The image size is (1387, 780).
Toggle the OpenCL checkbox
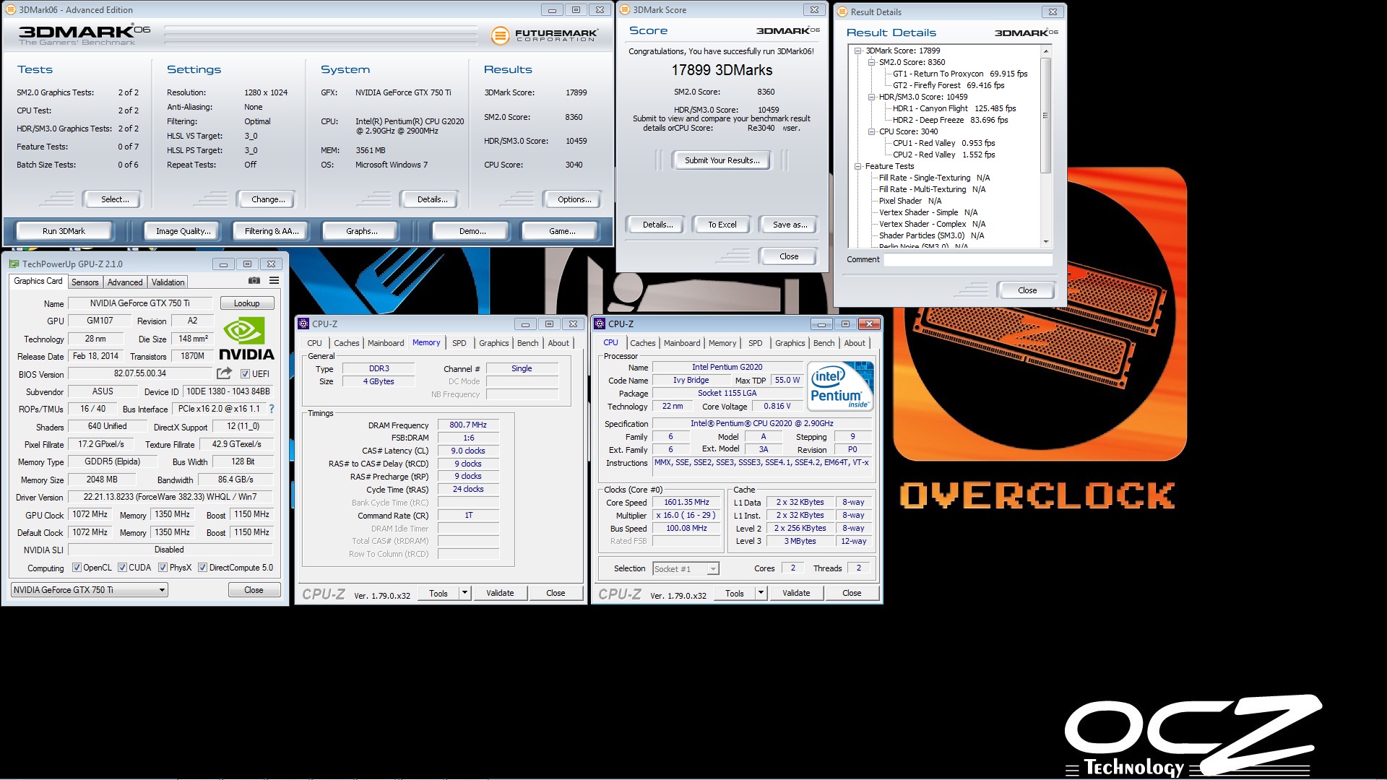pyautogui.click(x=77, y=567)
